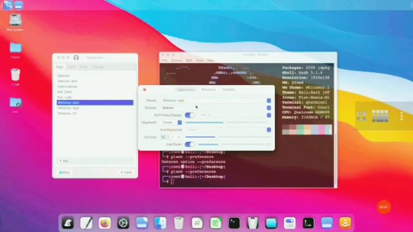Click the grid icon on the right widget

coord(380,116)
